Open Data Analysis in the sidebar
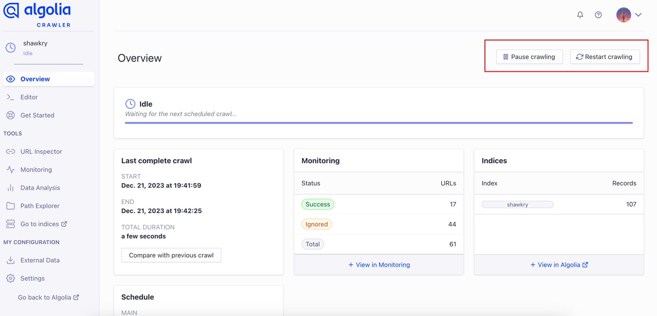The width and height of the screenshot is (657, 316). (x=40, y=188)
